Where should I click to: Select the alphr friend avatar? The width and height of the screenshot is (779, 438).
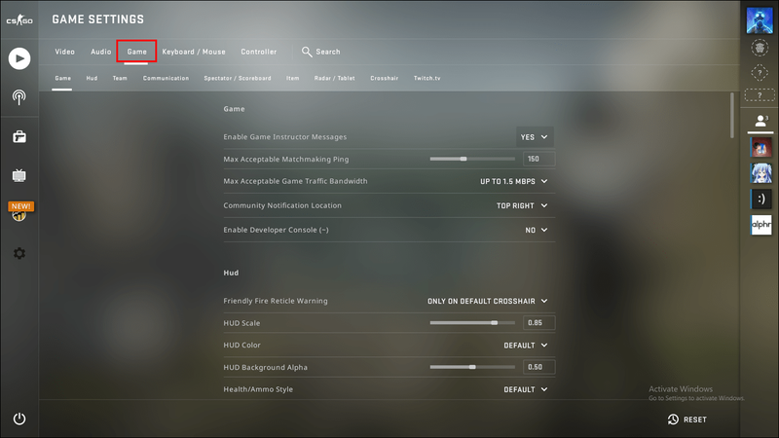click(x=761, y=225)
